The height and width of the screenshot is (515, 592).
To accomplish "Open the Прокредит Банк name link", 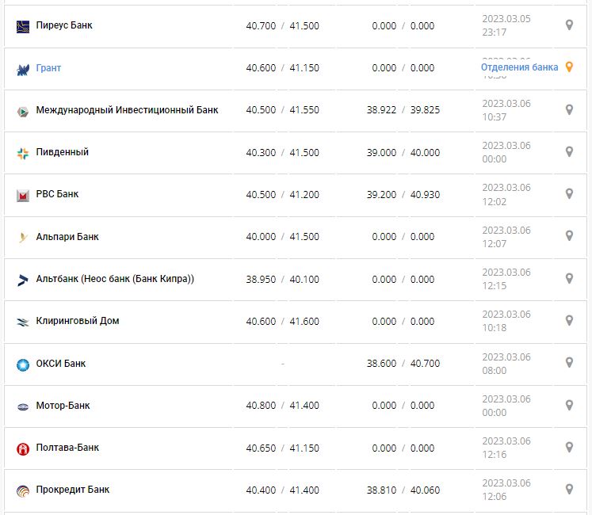I will point(73,490).
